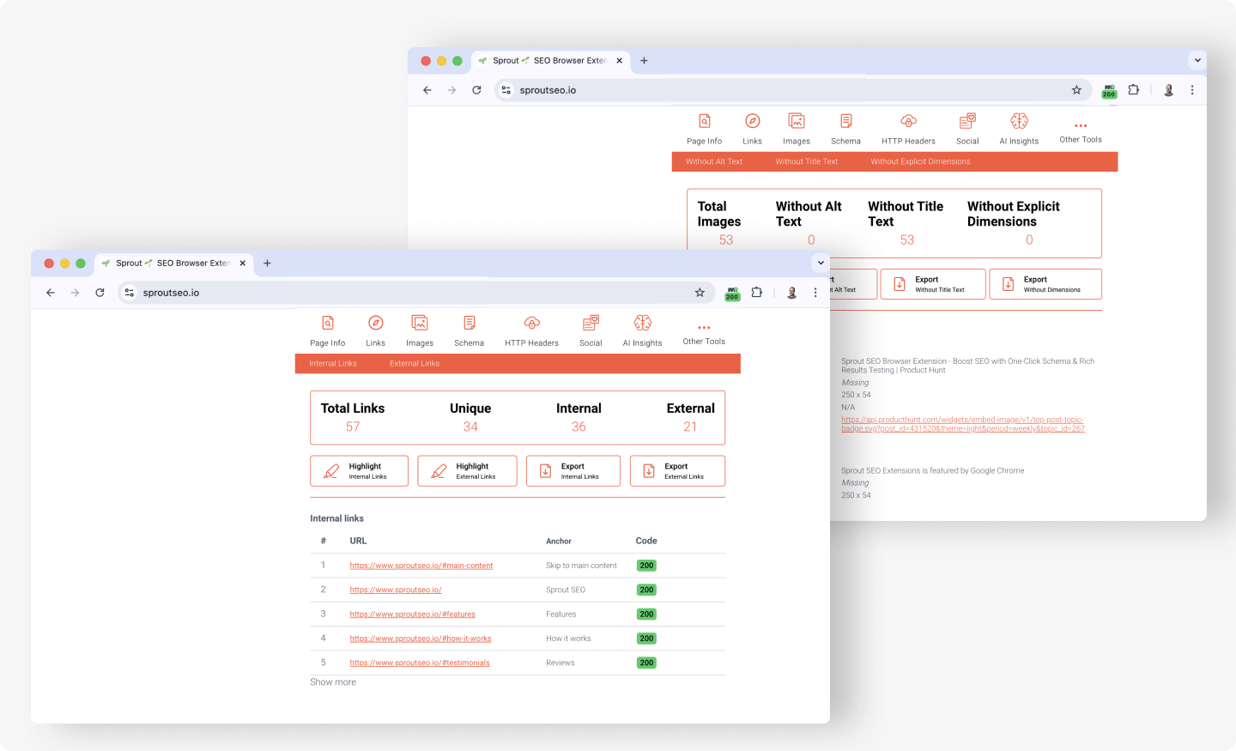Open AI Insights in back window
The width and height of the screenshot is (1236, 751).
pyautogui.click(x=1019, y=129)
